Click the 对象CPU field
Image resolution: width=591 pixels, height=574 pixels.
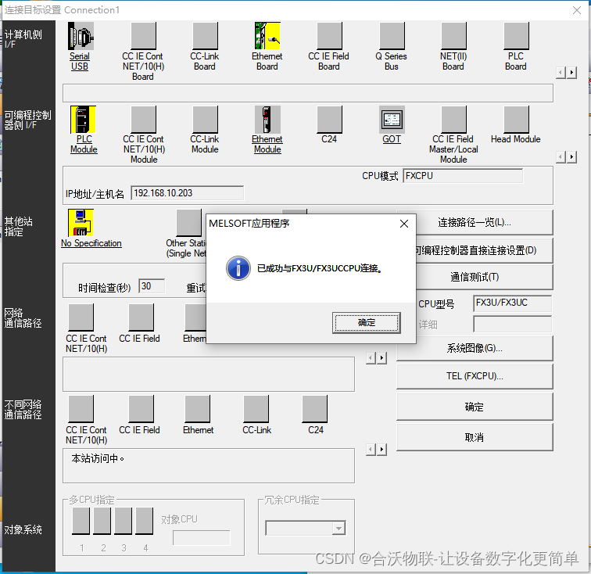point(201,538)
